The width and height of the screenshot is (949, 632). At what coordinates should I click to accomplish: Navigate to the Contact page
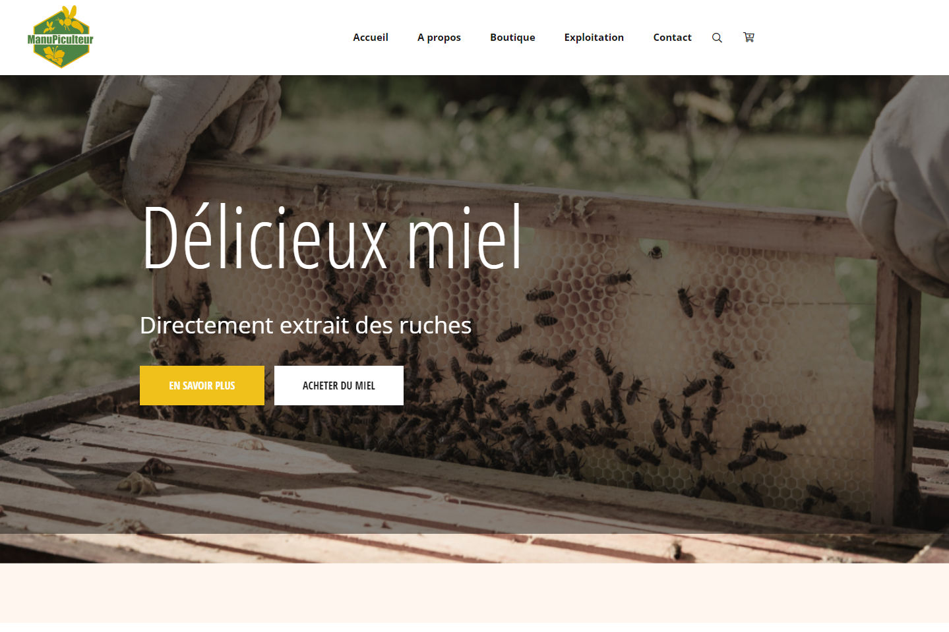point(672,38)
